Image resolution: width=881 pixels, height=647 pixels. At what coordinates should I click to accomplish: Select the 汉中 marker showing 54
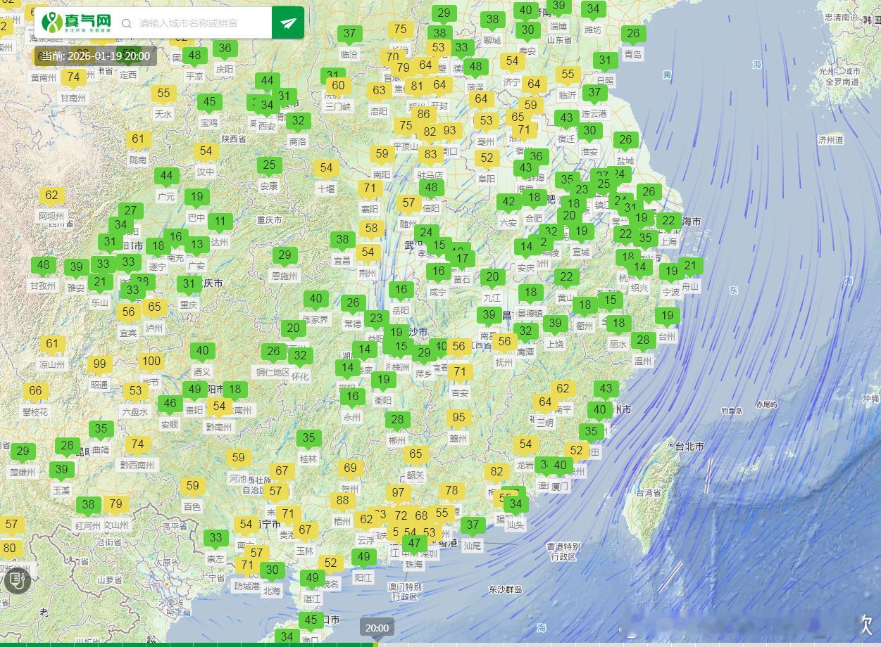pyautogui.click(x=206, y=152)
